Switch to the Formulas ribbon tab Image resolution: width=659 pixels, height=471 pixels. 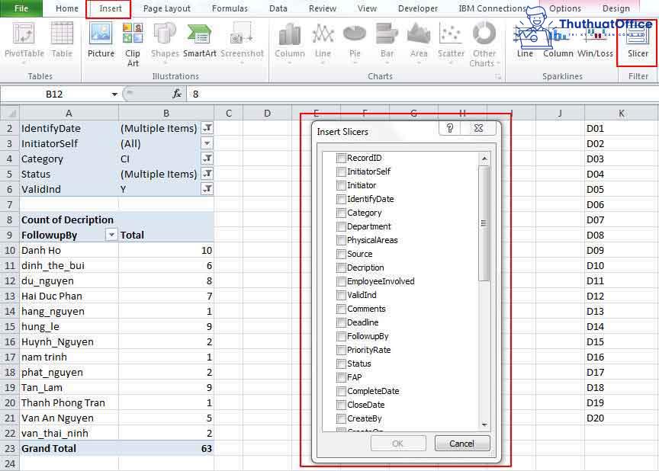(230, 9)
